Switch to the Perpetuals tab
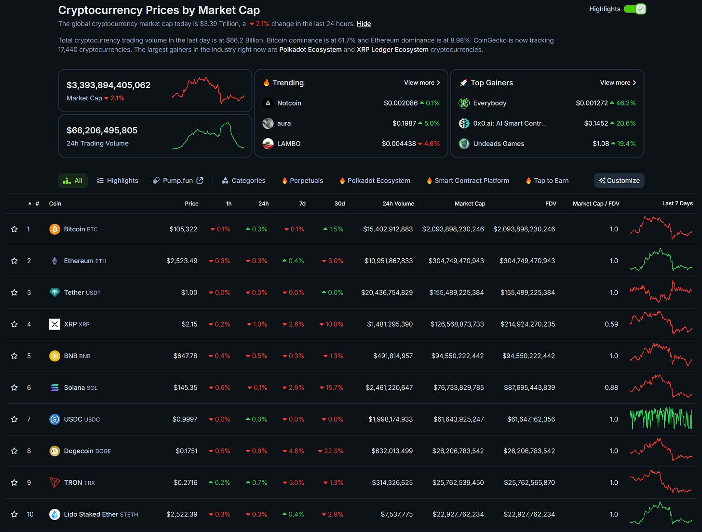 click(x=302, y=181)
